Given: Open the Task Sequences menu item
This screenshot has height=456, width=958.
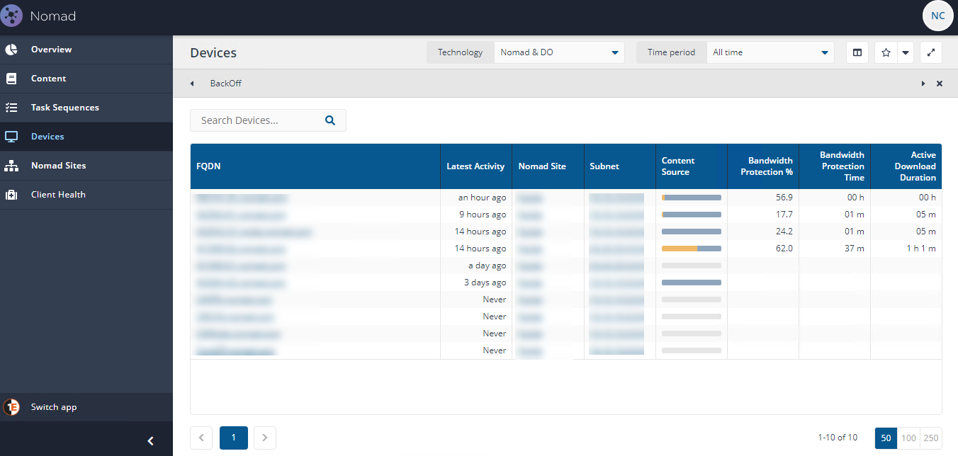Looking at the screenshot, I should [x=86, y=108].
